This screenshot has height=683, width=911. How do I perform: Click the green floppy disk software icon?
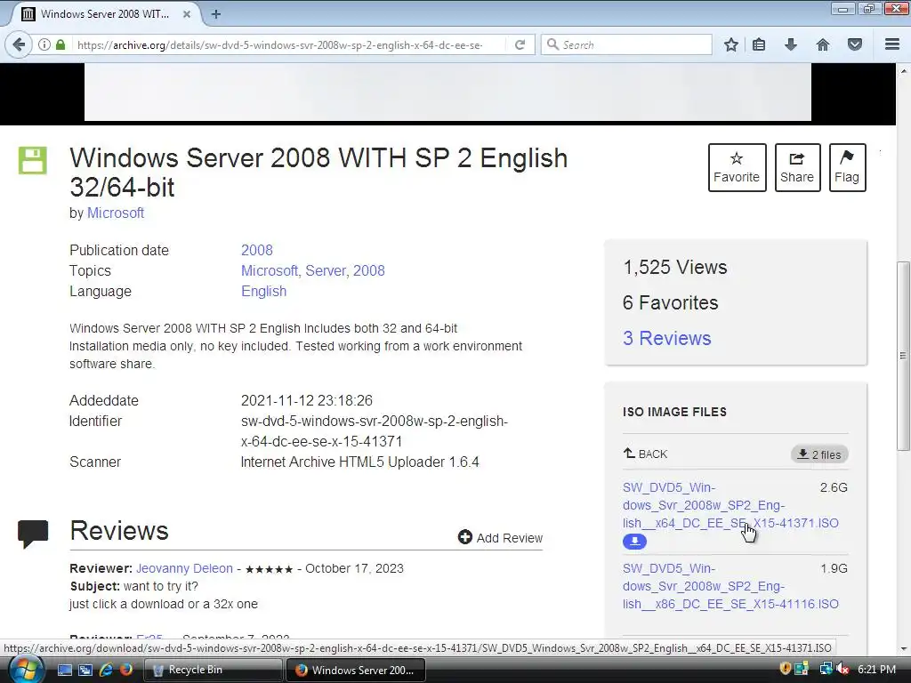pos(33,161)
